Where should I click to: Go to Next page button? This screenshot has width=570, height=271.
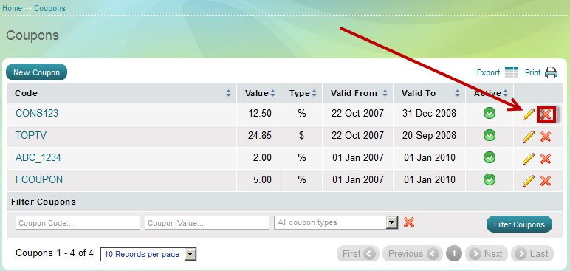(x=487, y=253)
